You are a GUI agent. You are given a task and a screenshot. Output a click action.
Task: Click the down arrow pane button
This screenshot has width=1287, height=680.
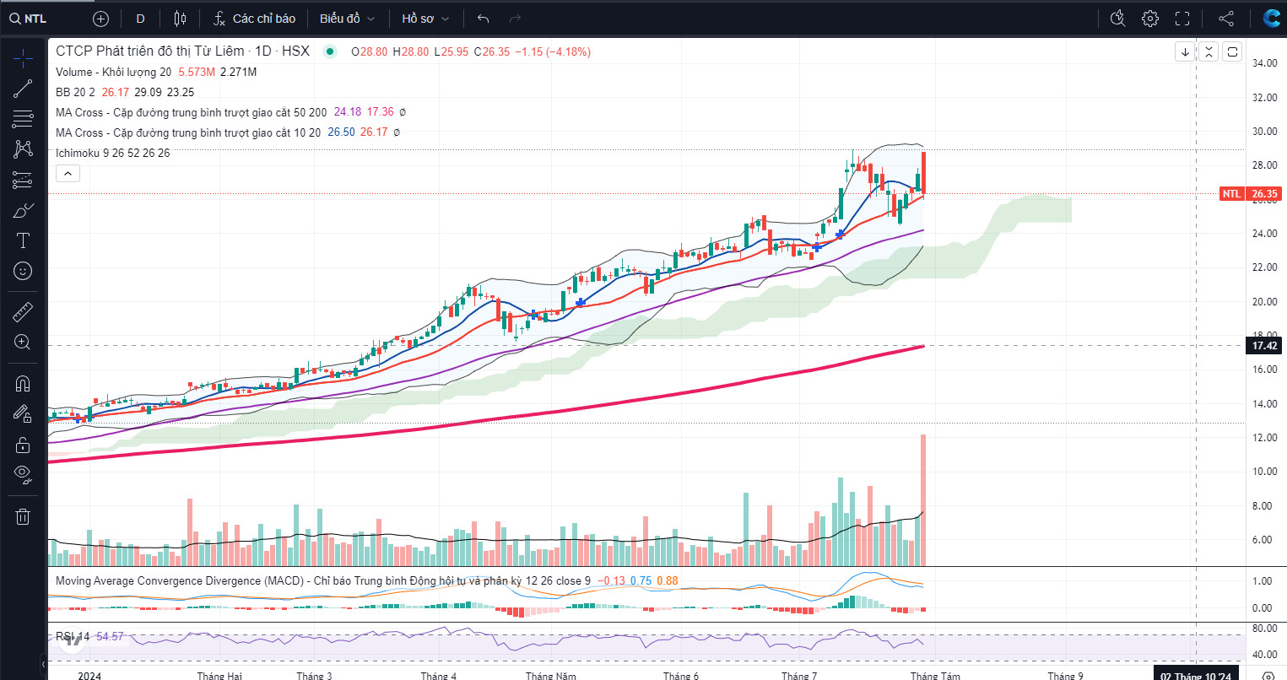point(1185,52)
